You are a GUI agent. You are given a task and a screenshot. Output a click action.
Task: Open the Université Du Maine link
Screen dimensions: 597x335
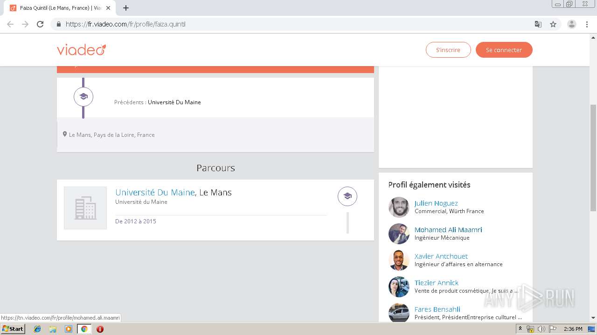tap(155, 192)
